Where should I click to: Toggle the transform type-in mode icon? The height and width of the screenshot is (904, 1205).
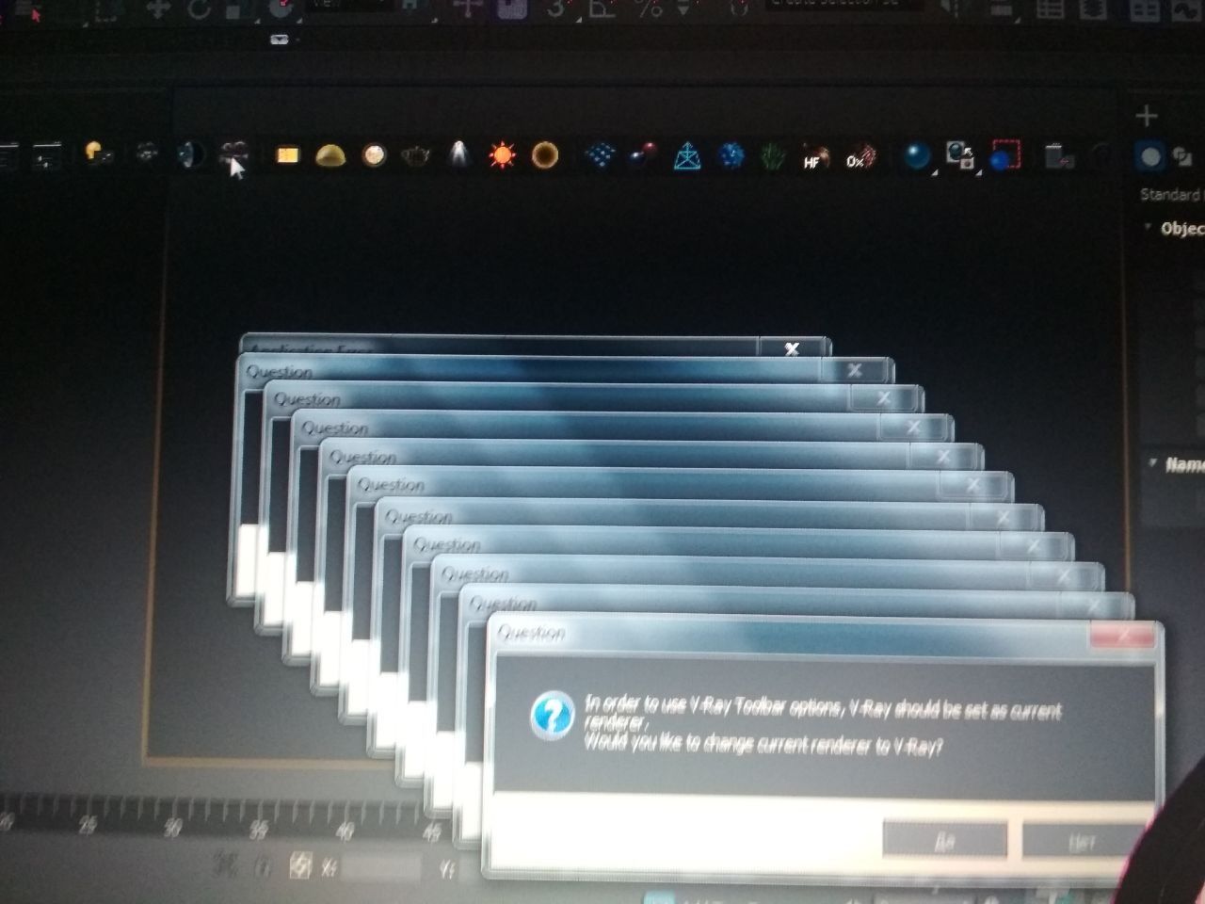300,864
